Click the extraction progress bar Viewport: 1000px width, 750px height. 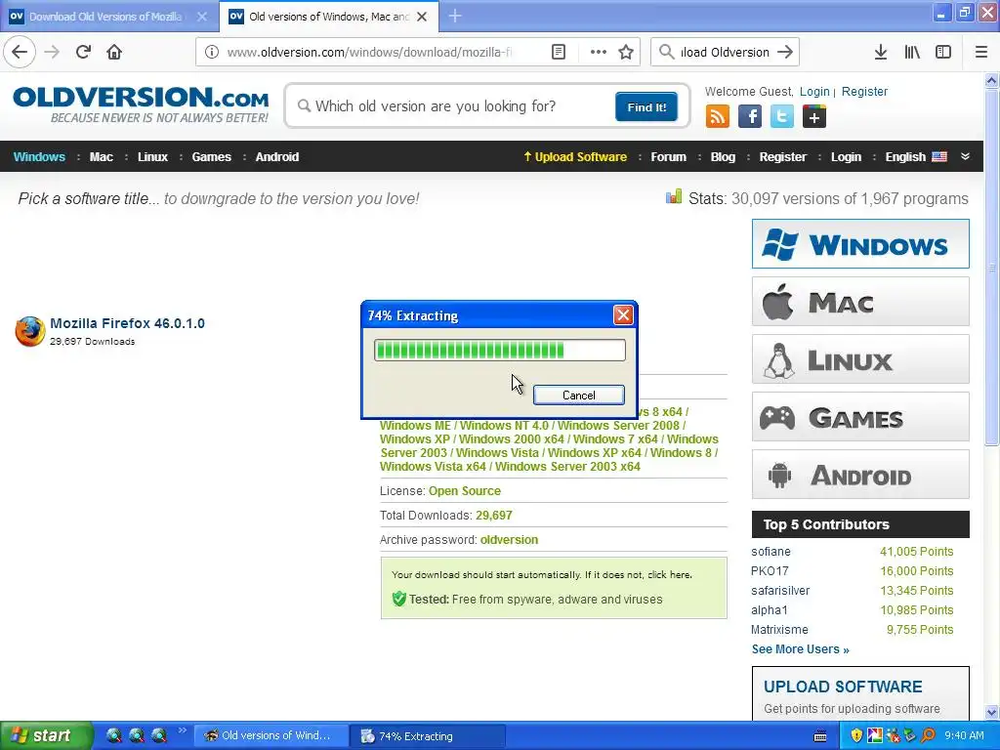pyautogui.click(x=499, y=351)
